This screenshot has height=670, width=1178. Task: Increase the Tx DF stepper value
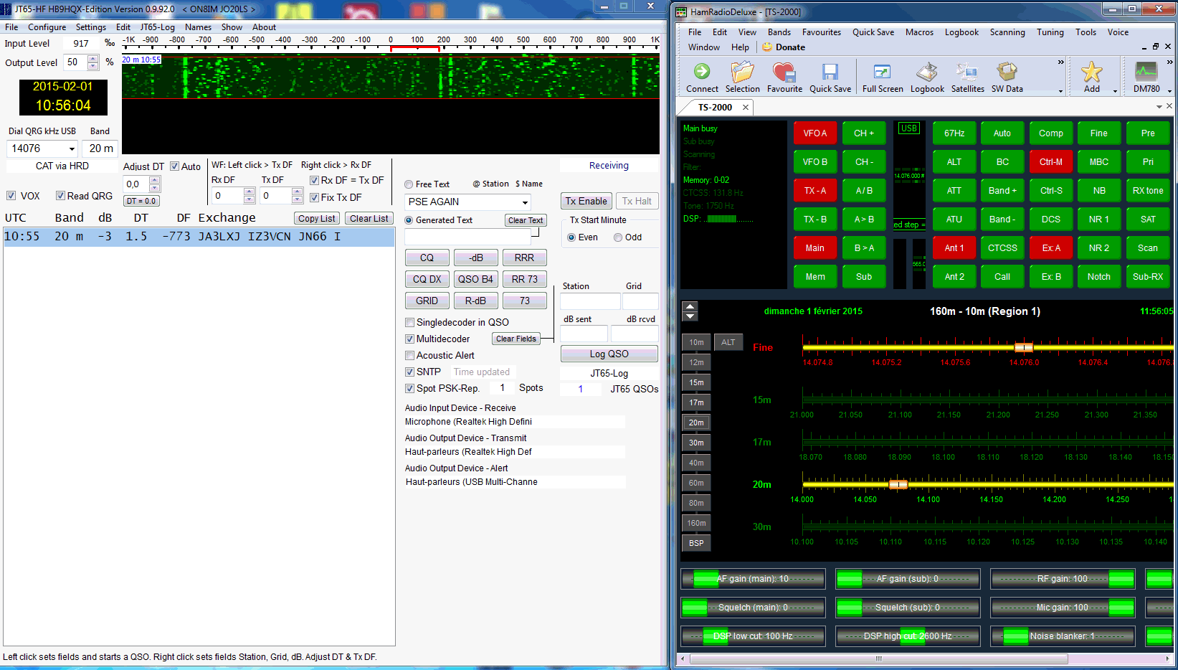(x=297, y=192)
